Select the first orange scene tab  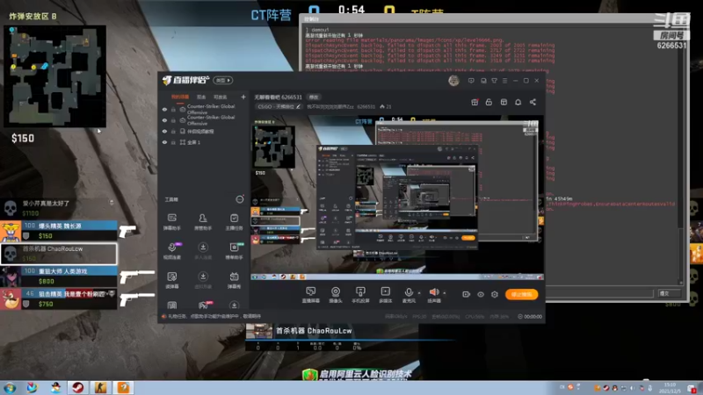180,97
